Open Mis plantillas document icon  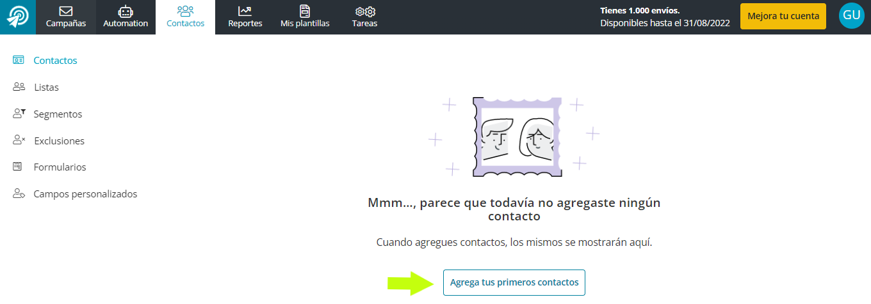tap(305, 11)
